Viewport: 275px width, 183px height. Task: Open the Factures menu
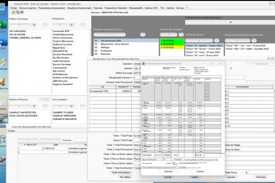98,8
